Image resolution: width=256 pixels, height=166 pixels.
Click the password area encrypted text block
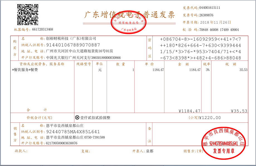pyautogui.click(x=201, y=48)
